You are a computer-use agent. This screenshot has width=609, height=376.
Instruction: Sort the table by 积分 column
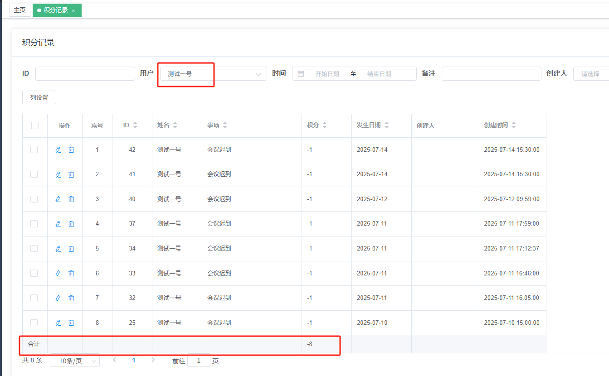click(324, 125)
